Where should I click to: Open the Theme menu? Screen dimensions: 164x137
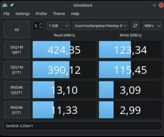59,14
